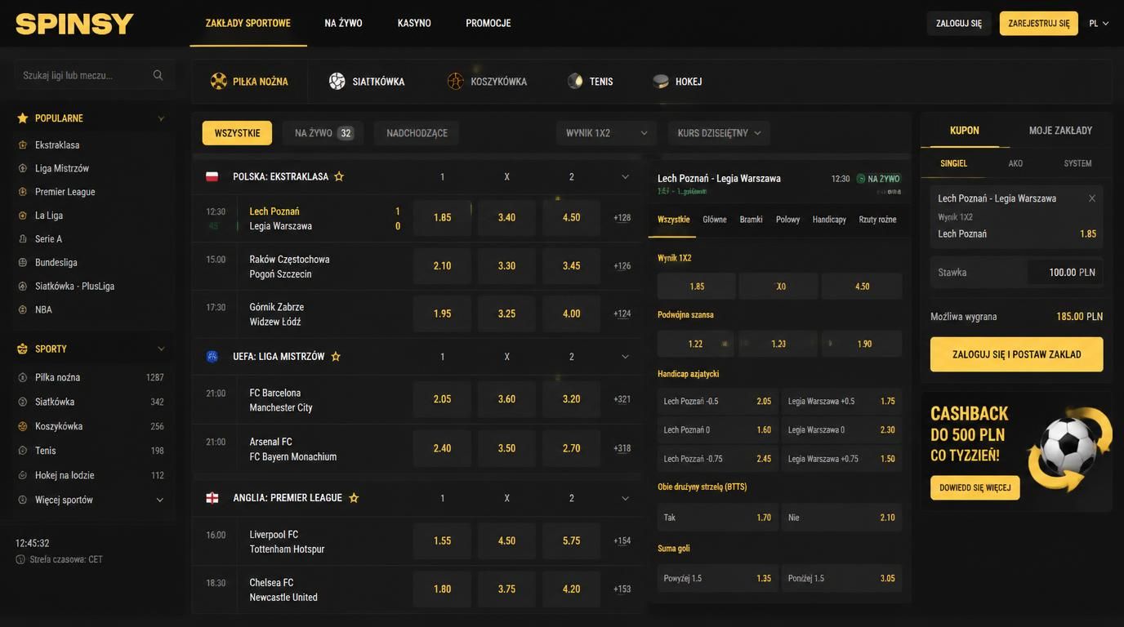Click the Zaloguj się header button

(959, 24)
